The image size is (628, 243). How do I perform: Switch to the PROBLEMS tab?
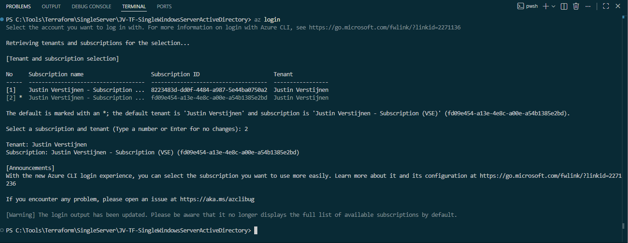pos(18,6)
